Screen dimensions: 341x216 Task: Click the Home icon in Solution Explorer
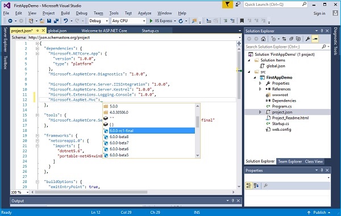(x=263, y=39)
